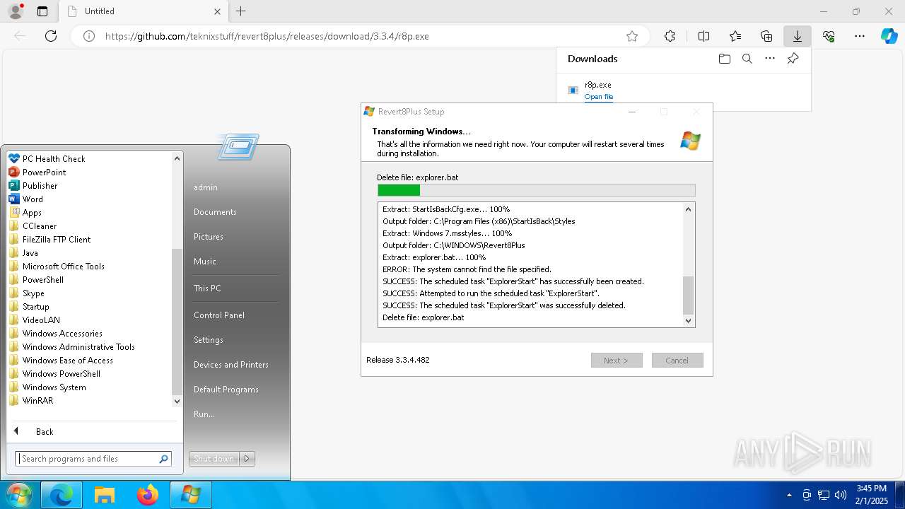Search downloads with the magnifier icon
The height and width of the screenshot is (509, 905).
[x=747, y=59]
